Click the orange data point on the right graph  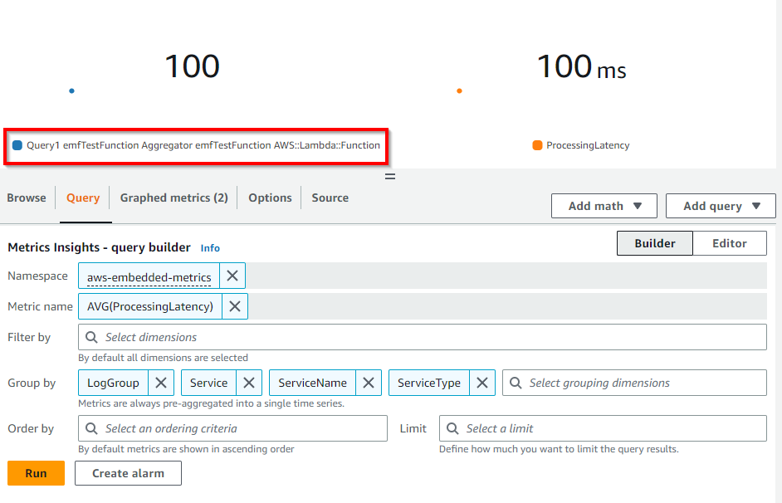[x=459, y=90]
